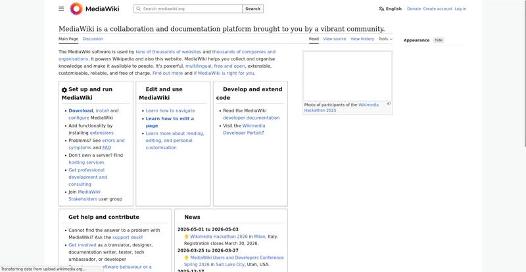Click the gear icon beside Set up heading
Screen dimensions: 526x272
(x=64, y=90)
